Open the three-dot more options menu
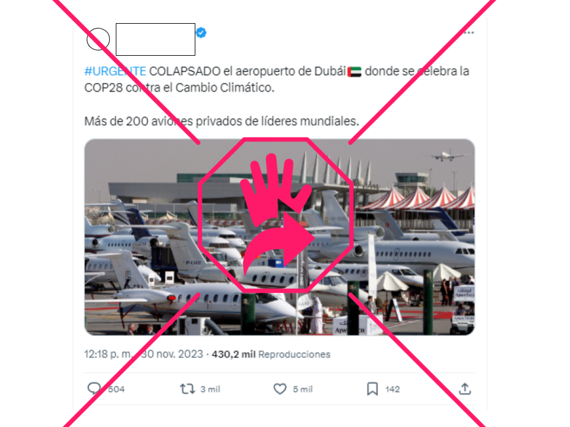The height and width of the screenshot is (427, 570). 469,33
